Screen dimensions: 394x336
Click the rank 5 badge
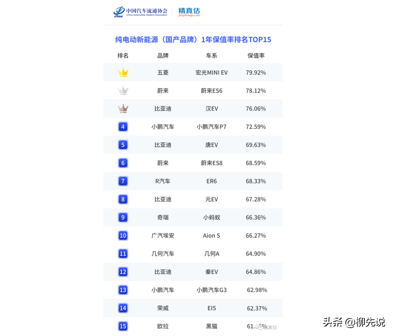tap(123, 145)
